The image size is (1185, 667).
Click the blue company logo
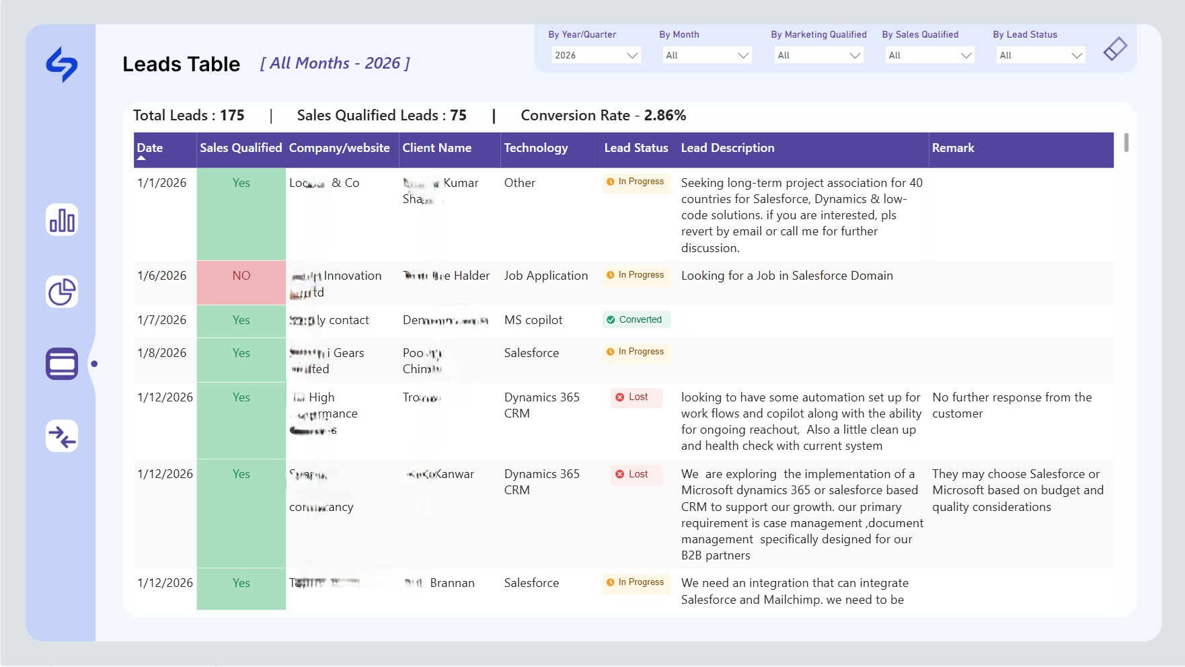[x=62, y=65]
